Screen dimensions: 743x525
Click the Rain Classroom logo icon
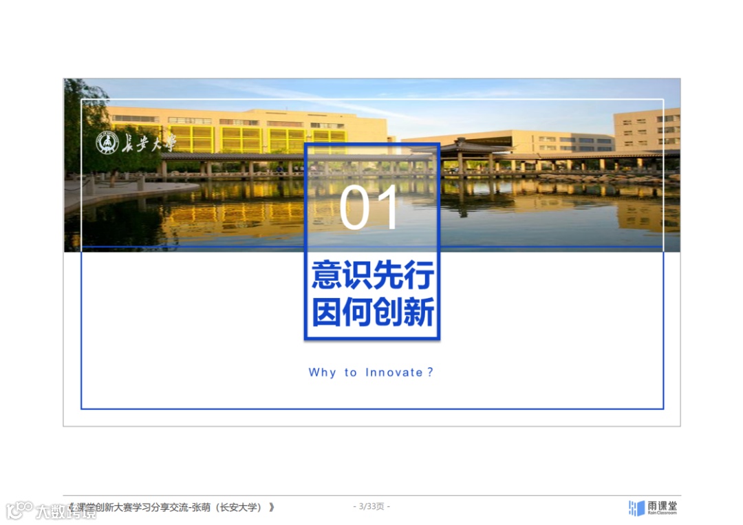pos(637,508)
